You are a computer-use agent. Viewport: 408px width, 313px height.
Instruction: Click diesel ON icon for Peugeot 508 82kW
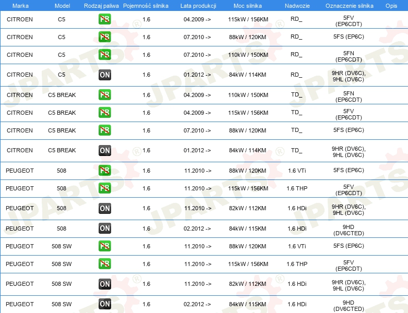pos(104,208)
